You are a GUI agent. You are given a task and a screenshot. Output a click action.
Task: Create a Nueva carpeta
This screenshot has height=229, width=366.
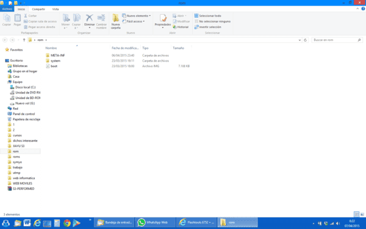click(x=115, y=21)
